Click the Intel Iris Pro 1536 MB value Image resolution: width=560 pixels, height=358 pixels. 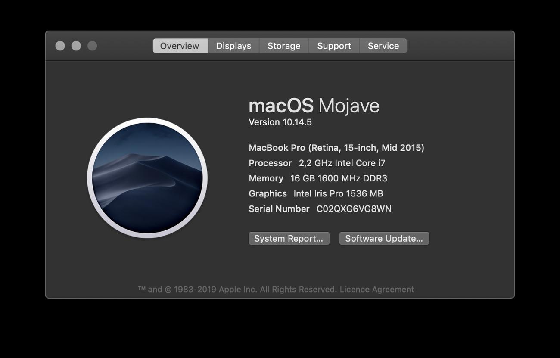coord(338,194)
